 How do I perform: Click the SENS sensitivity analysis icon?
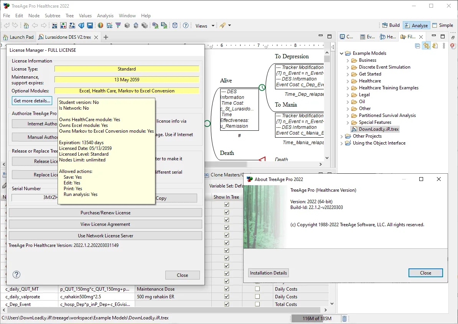click(x=110, y=26)
